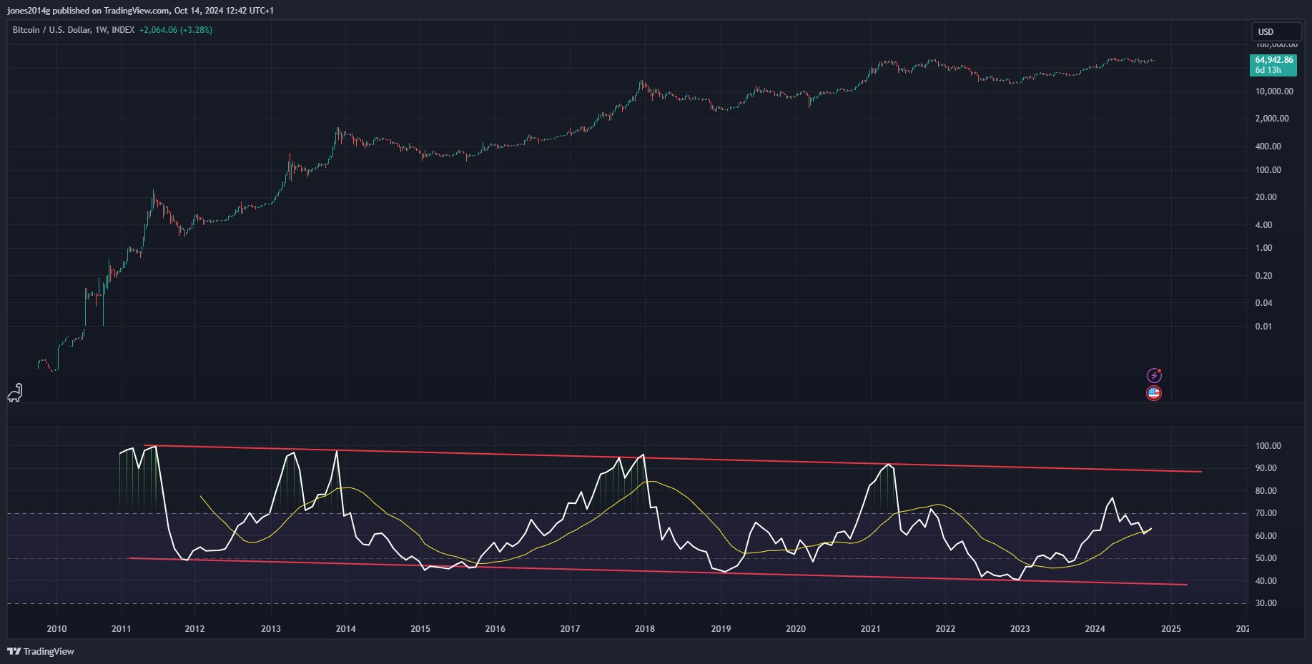Click the +2,064.06 (+3.28%) change value
Image resolution: width=1312 pixels, height=664 pixels.
(176, 30)
